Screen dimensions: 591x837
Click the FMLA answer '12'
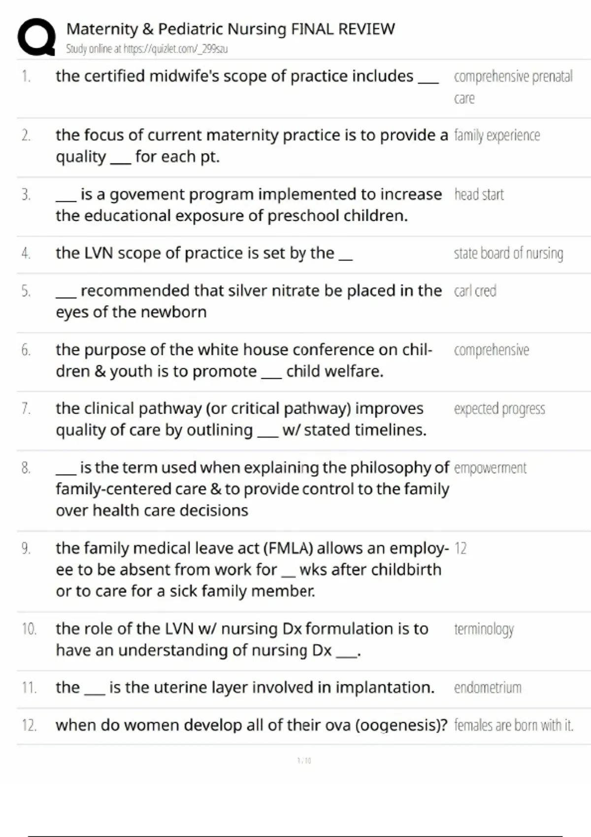(x=460, y=548)
